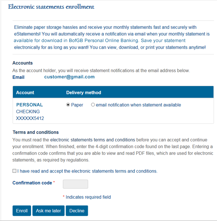Image resolution: width=217 pixels, height=221 pixels.
Task: Check the accept terms and conditions checkbox
Action: 14,171
